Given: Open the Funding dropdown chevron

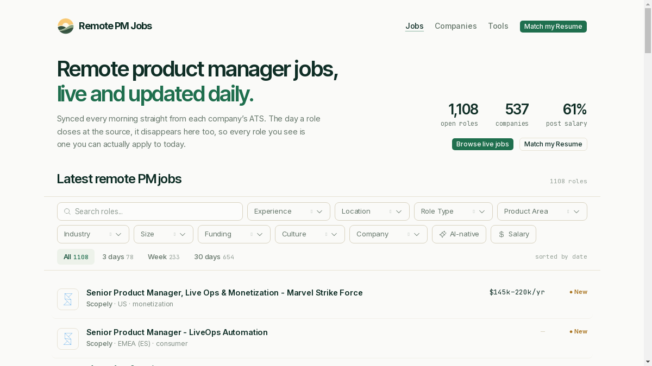Looking at the screenshot, I should pos(260,234).
